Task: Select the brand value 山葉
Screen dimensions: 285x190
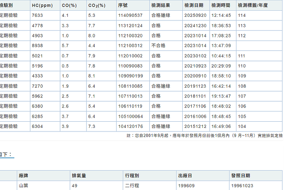Action: (x=23, y=186)
